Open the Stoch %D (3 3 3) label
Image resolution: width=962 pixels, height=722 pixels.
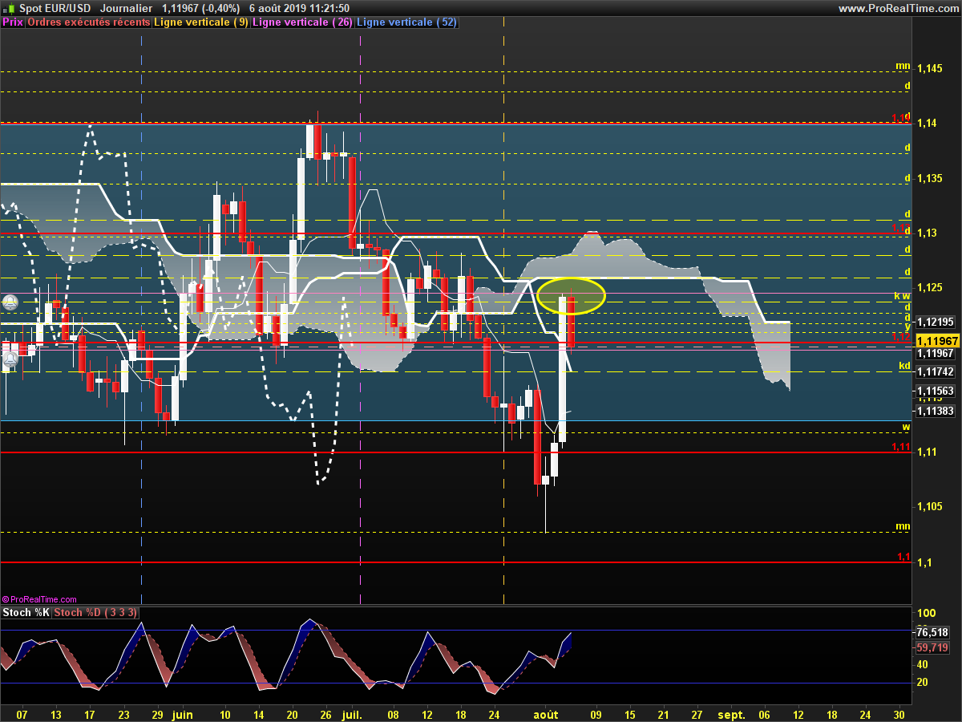[x=96, y=613]
